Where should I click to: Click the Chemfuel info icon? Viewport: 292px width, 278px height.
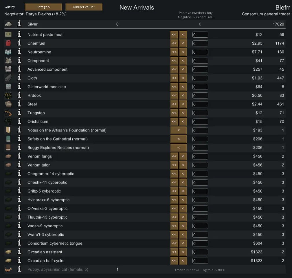click(x=19, y=43)
